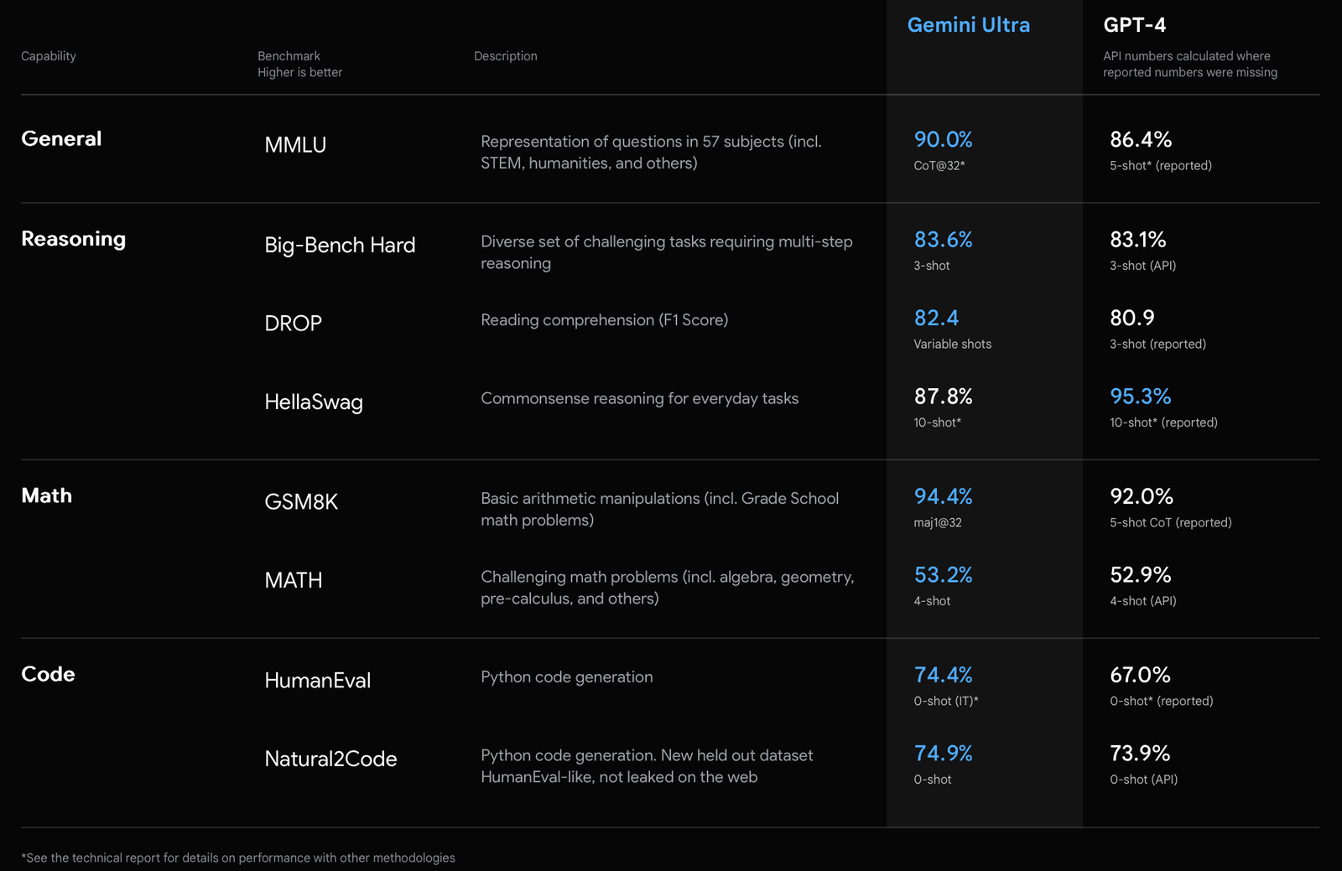Image resolution: width=1342 pixels, height=871 pixels.
Task: Click GPT-4's 67.0% HumanEval score
Action: click(1140, 675)
